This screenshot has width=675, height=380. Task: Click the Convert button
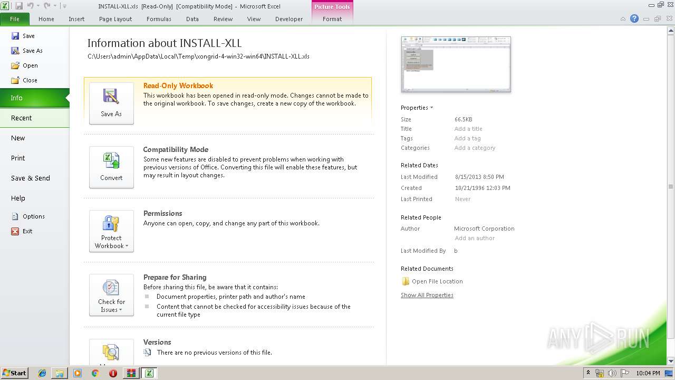coord(111,167)
